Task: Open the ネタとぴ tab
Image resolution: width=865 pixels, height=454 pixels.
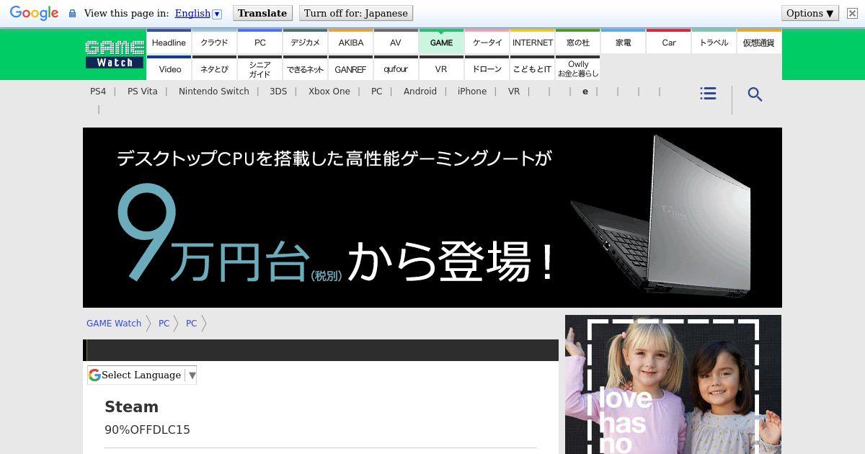Action: (x=214, y=68)
